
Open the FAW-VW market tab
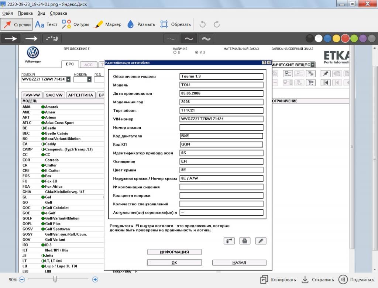pos(32,95)
